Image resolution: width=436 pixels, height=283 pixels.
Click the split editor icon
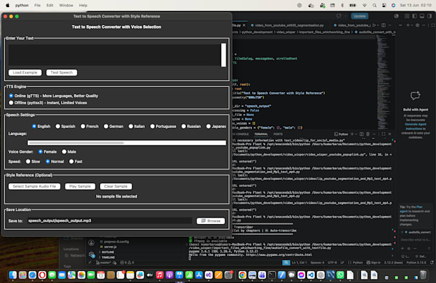383,25
